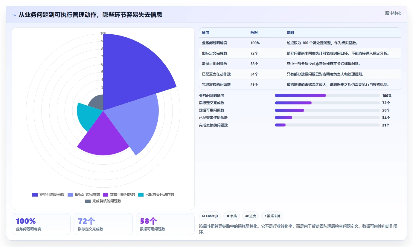The width and height of the screenshot is (413, 247).
Task: Click the 21个 progress bar for 完成复核的问题数
Action: (x=327, y=125)
